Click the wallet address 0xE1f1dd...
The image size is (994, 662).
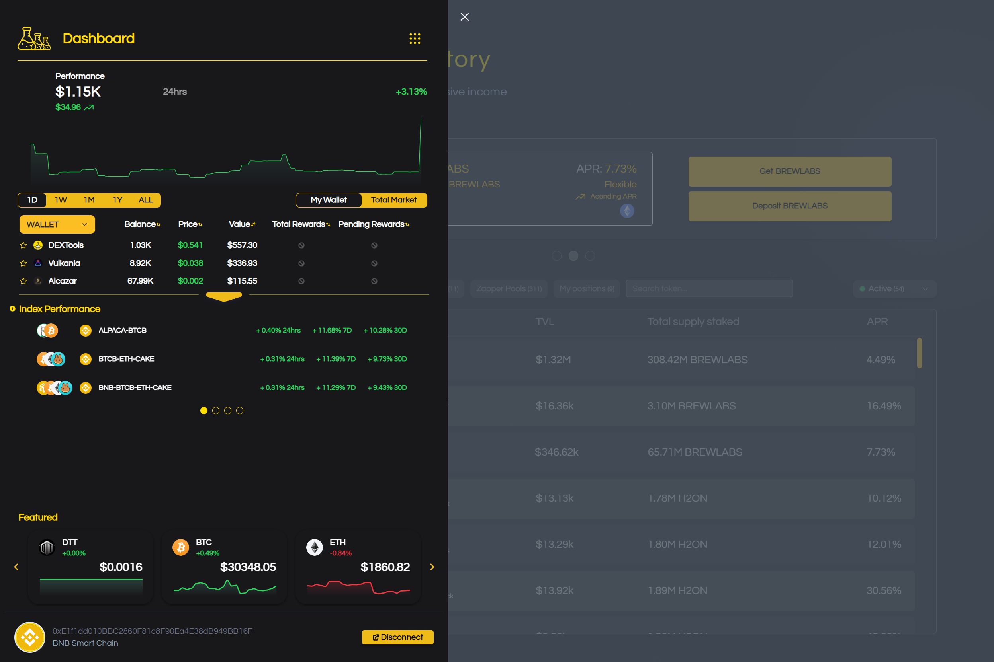coord(153,631)
